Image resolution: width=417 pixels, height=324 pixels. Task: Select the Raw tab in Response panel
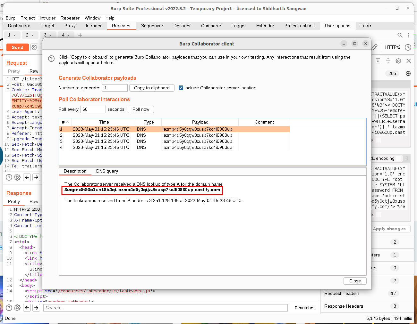click(x=34, y=202)
